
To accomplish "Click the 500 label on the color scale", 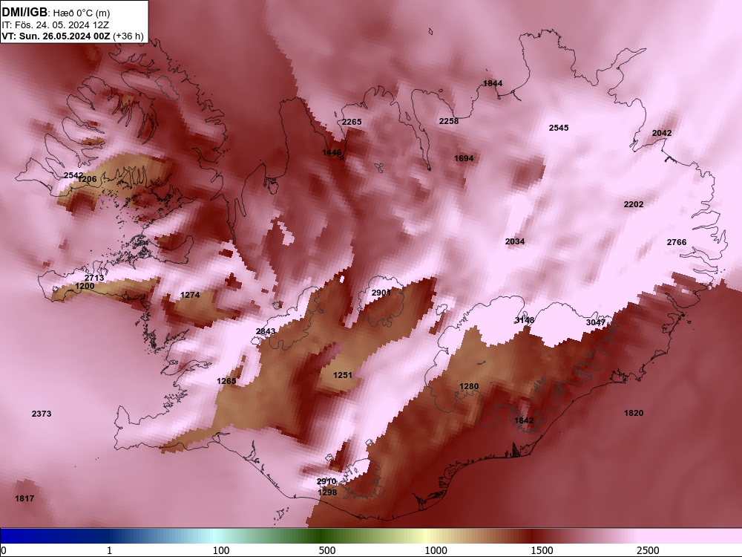I will pyautogui.click(x=327, y=550).
